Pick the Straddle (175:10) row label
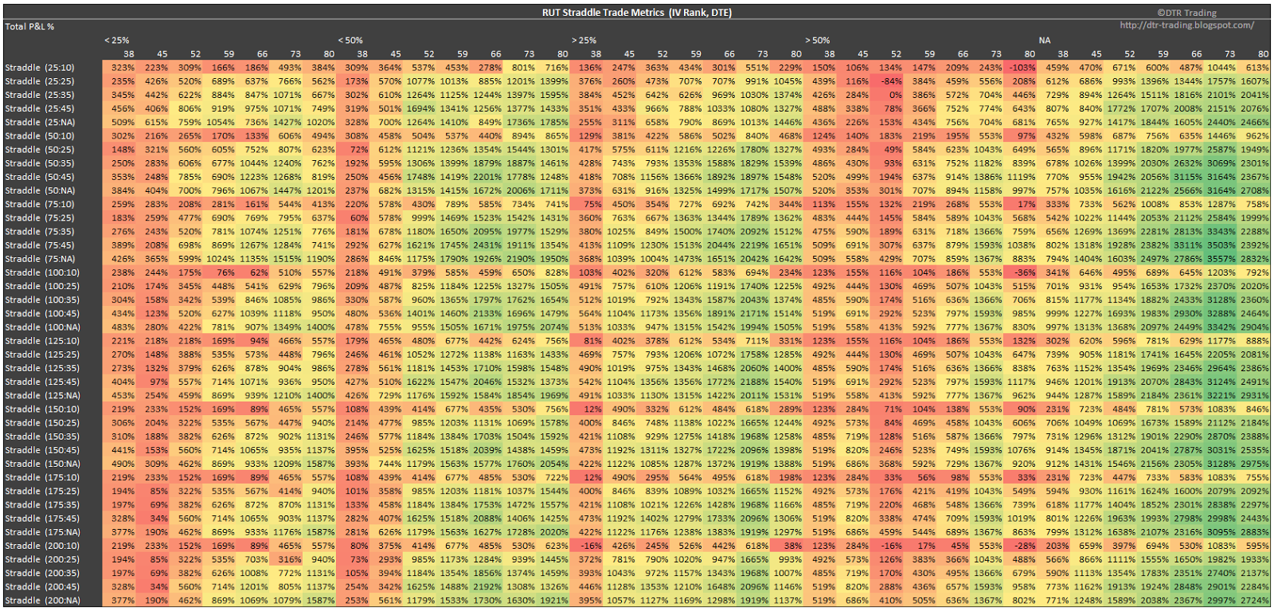 42,477
